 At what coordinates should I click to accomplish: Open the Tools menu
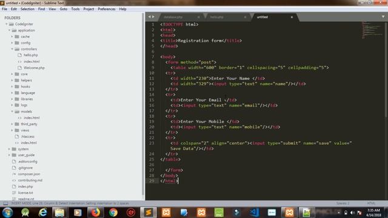[75, 9]
